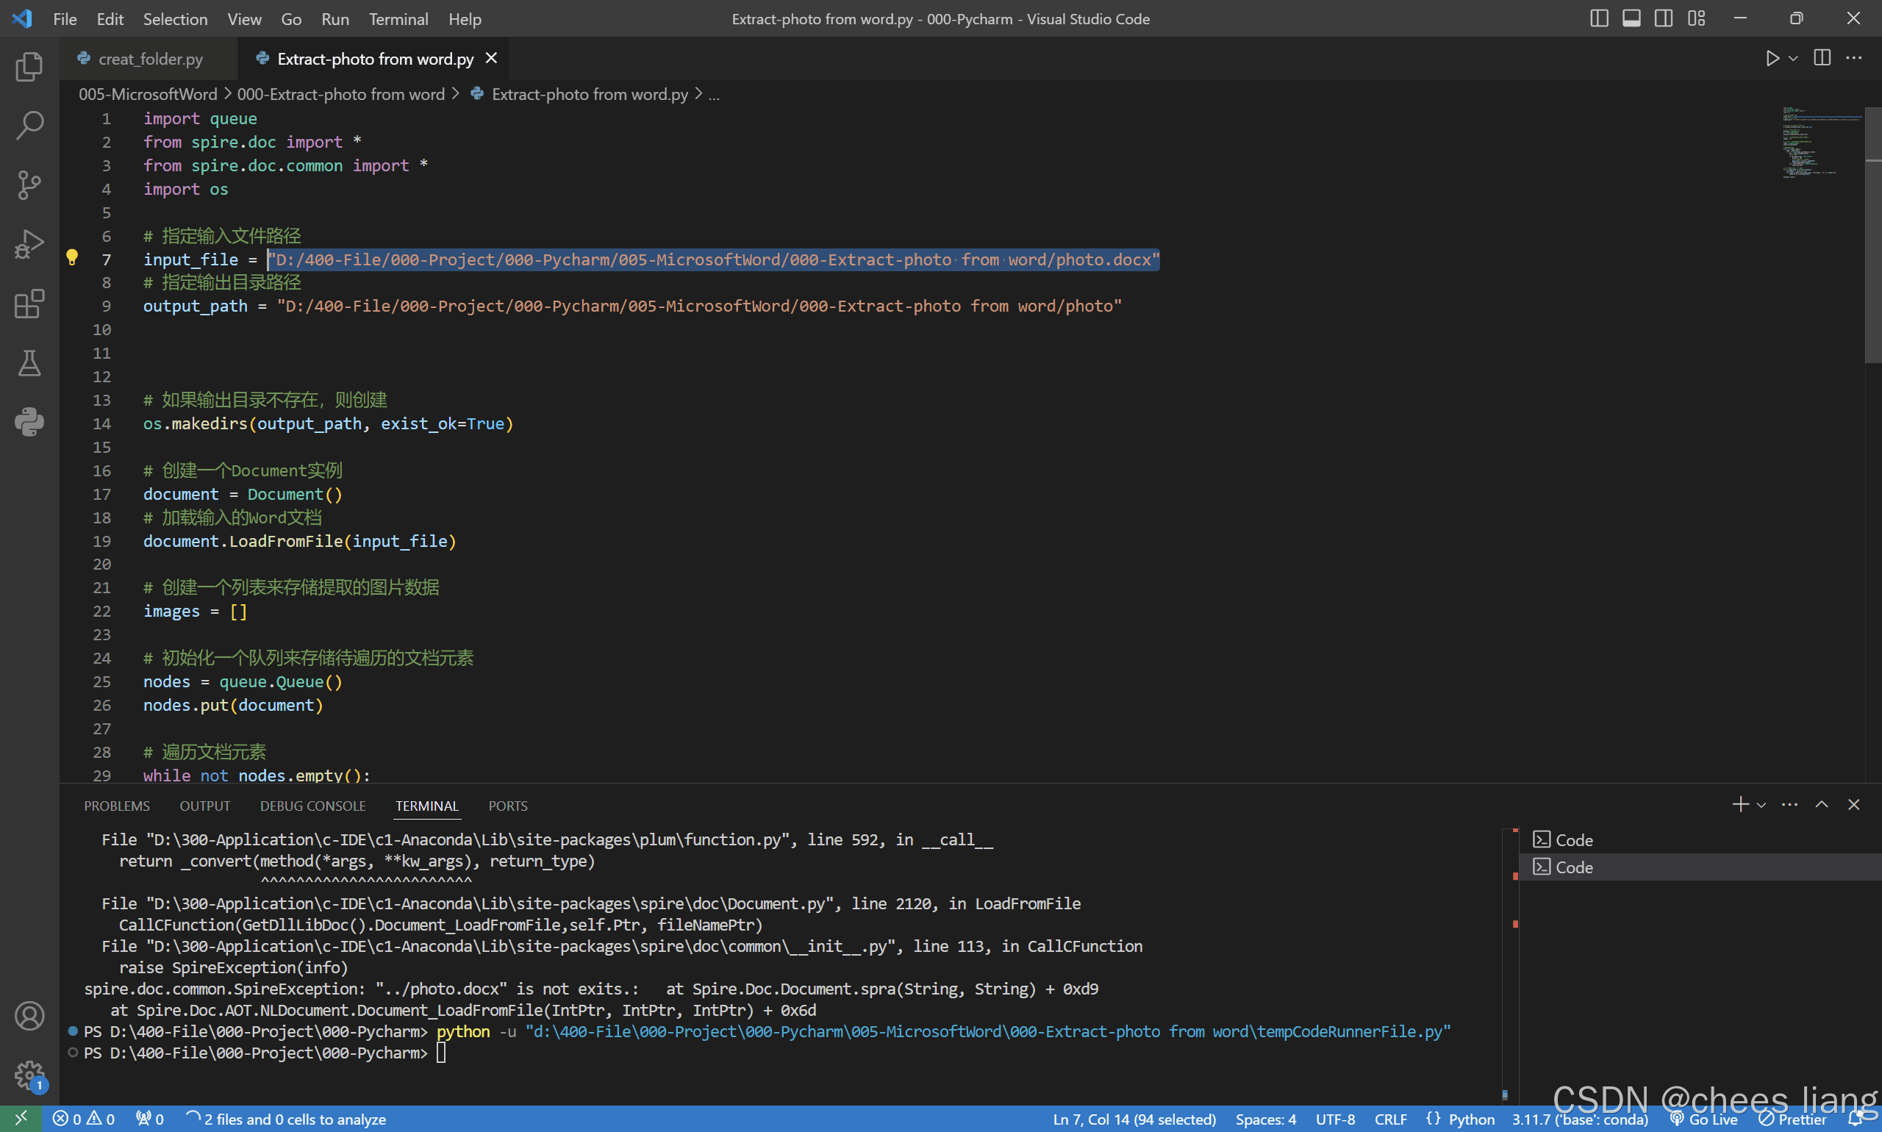Open the Python sidebar view
Viewport: 1882px width, 1132px height.
(x=29, y=422)
